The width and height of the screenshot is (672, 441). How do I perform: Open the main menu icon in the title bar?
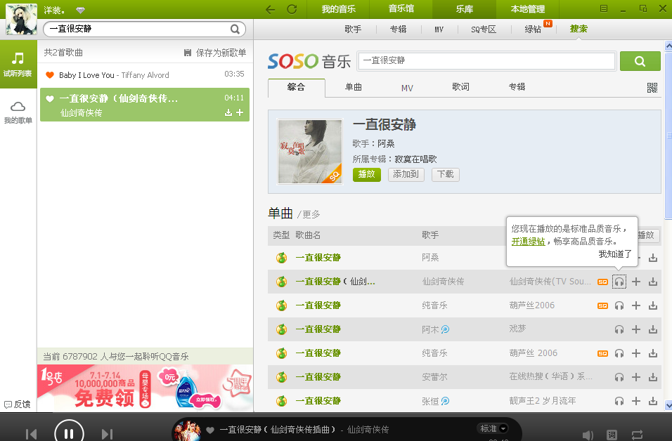point(603,8)
